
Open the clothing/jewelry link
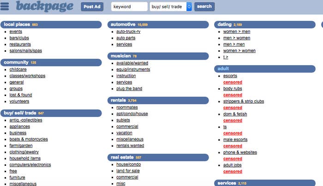[x=24, y=152]
